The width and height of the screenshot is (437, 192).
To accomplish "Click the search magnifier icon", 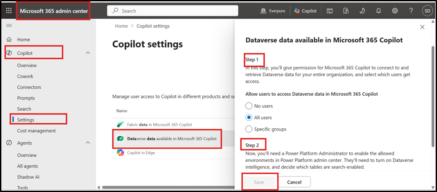I will pos(115,11).
